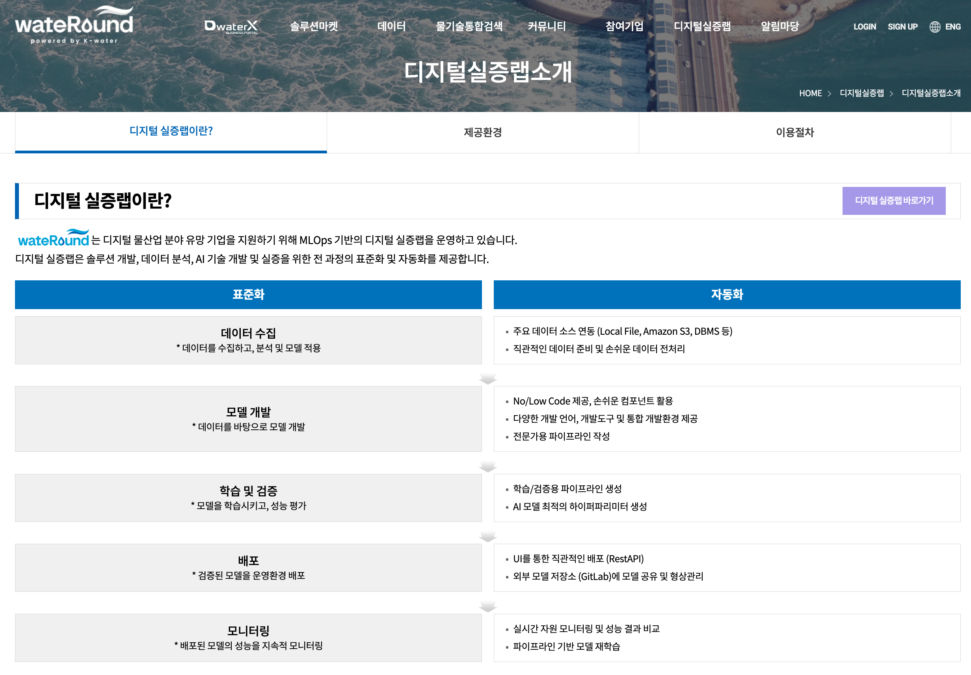
Task: Open the 디지털실증랩 navigation menu
Action: pyautogui.click(x=702, y=26)
